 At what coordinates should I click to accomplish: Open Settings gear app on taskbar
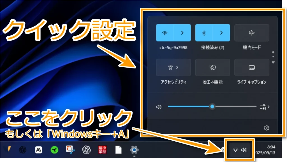point(134,150)
